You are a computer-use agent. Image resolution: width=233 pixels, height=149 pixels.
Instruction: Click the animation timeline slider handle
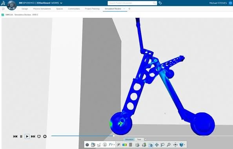pyautogui.click(x=114, y=136)
